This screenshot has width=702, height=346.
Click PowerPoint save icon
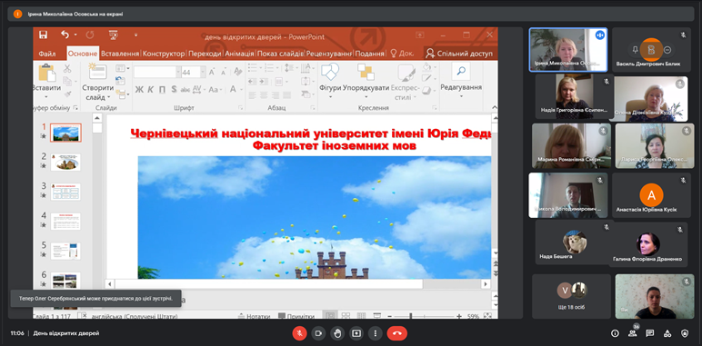click(44, 35)
